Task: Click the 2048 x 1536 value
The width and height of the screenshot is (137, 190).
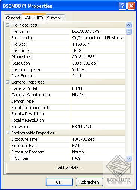Action: [x=83, y=57]
